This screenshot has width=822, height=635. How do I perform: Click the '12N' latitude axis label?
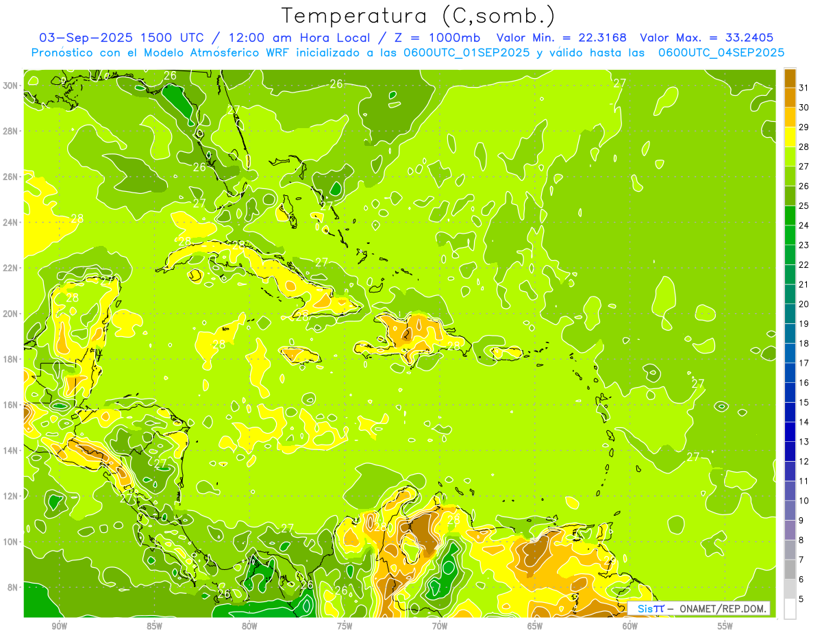(10, 496)
